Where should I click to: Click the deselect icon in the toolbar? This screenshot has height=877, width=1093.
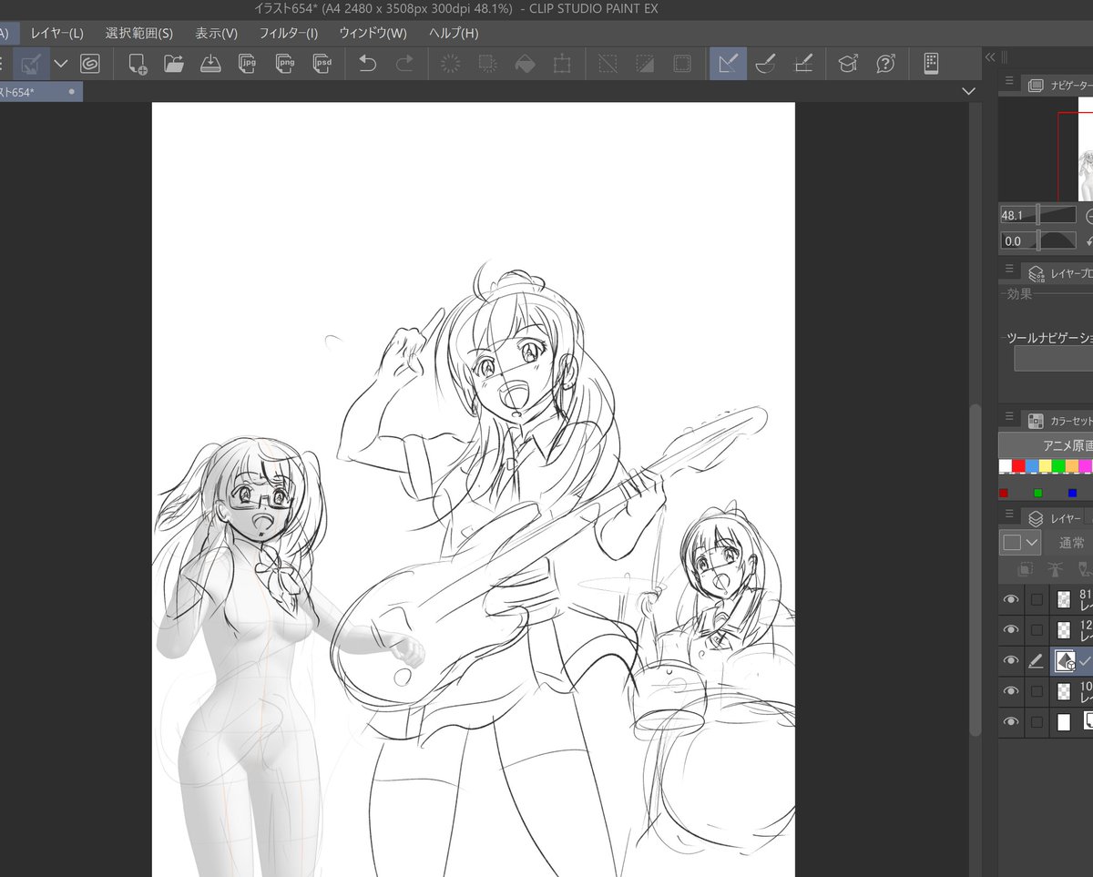(x=608, y=64)
